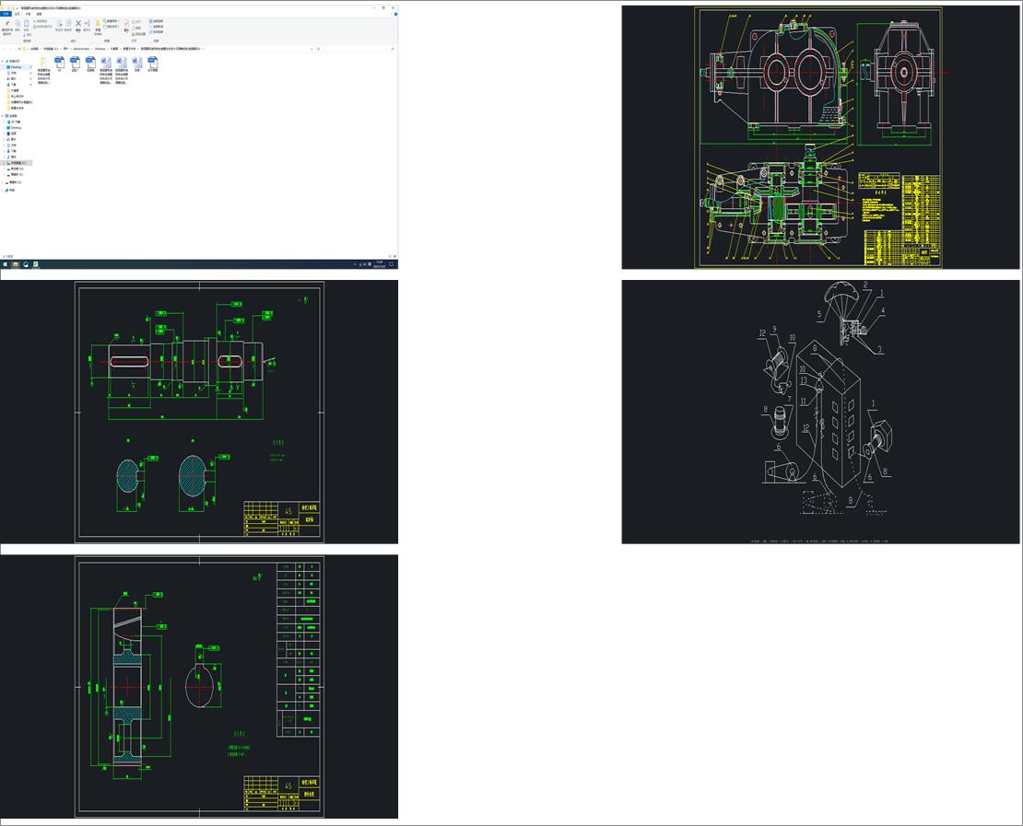Open the notification center in the taskbar
This screenshot has width=1023, height=826.
392,264
